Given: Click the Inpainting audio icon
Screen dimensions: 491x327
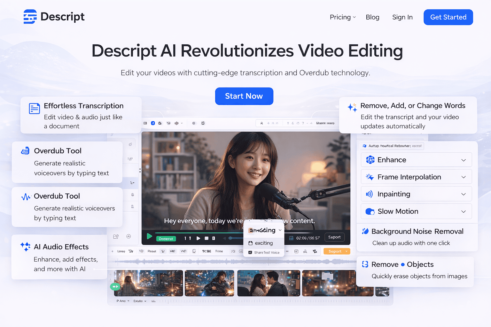Looking at the screenshot, I should [x=370, y=194].
